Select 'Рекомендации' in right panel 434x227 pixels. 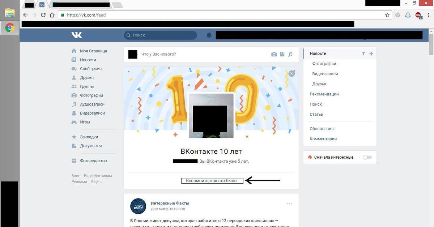(324, 94)
